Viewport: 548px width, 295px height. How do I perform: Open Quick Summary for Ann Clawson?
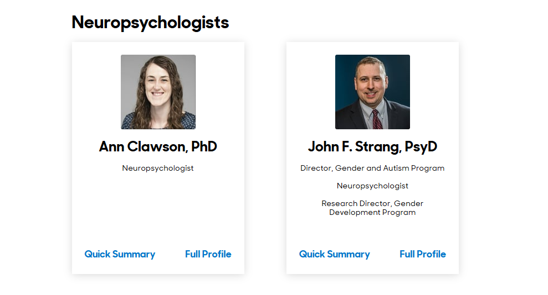[x=120, y=254]
